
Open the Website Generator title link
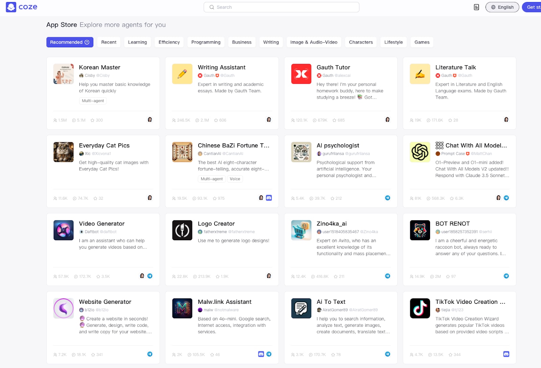click(x=105, y=302)
